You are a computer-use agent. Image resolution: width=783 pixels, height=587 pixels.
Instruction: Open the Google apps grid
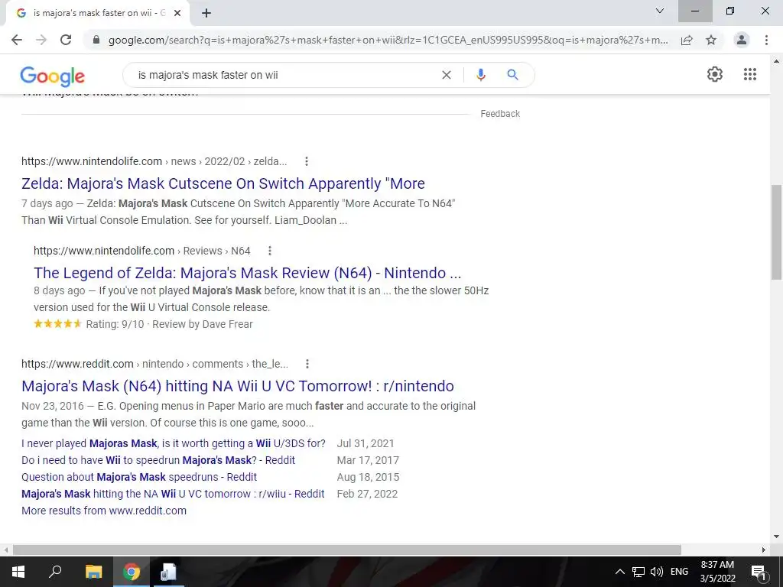click(x=749, y=74)
